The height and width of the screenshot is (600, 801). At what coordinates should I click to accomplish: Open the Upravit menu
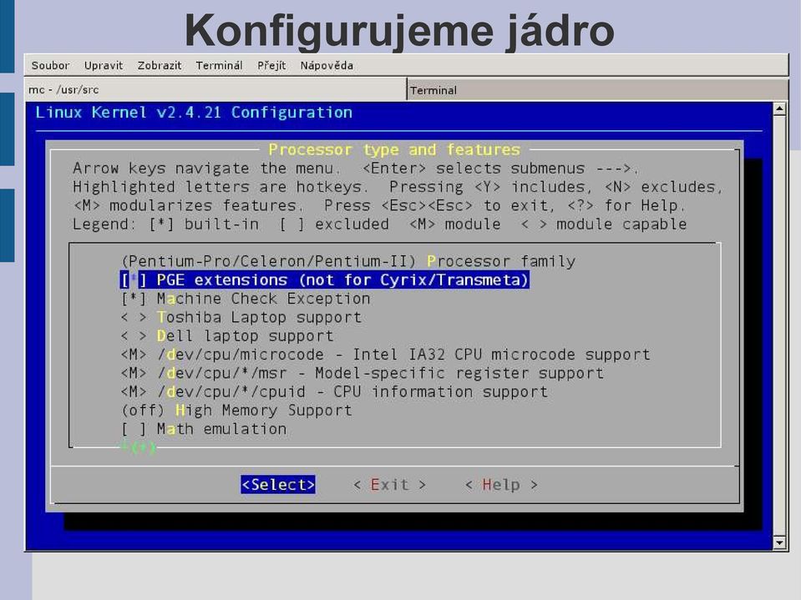104,65
